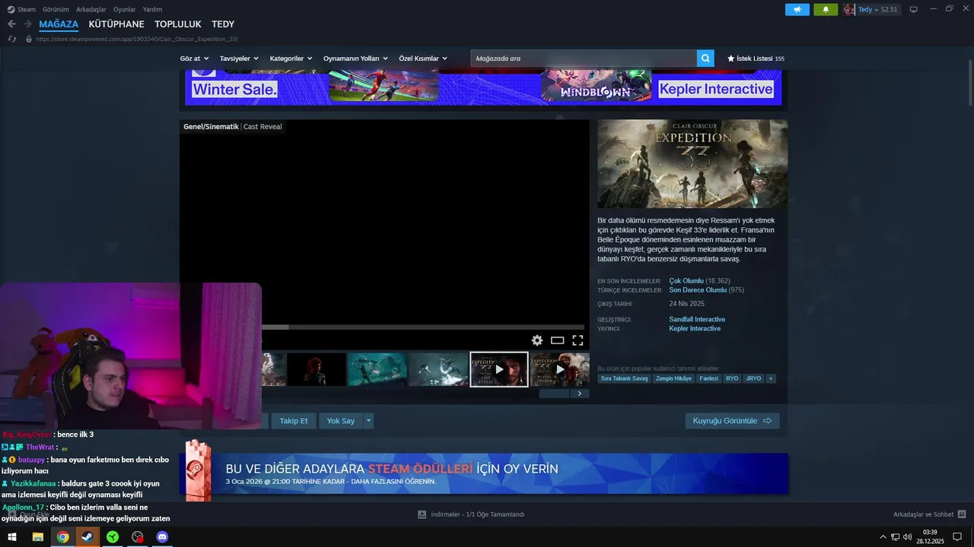Go forward with the navigation arrow

[x=27, y=24]
